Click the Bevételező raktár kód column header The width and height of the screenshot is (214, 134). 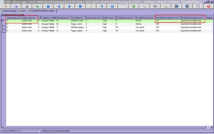coord(124,18)
